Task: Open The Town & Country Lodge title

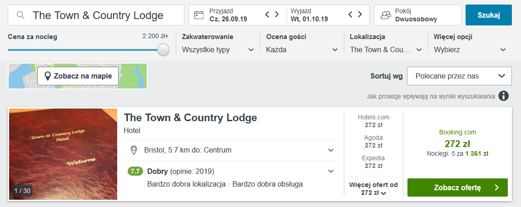Action: pyautogui.click(x=190, y=118)
